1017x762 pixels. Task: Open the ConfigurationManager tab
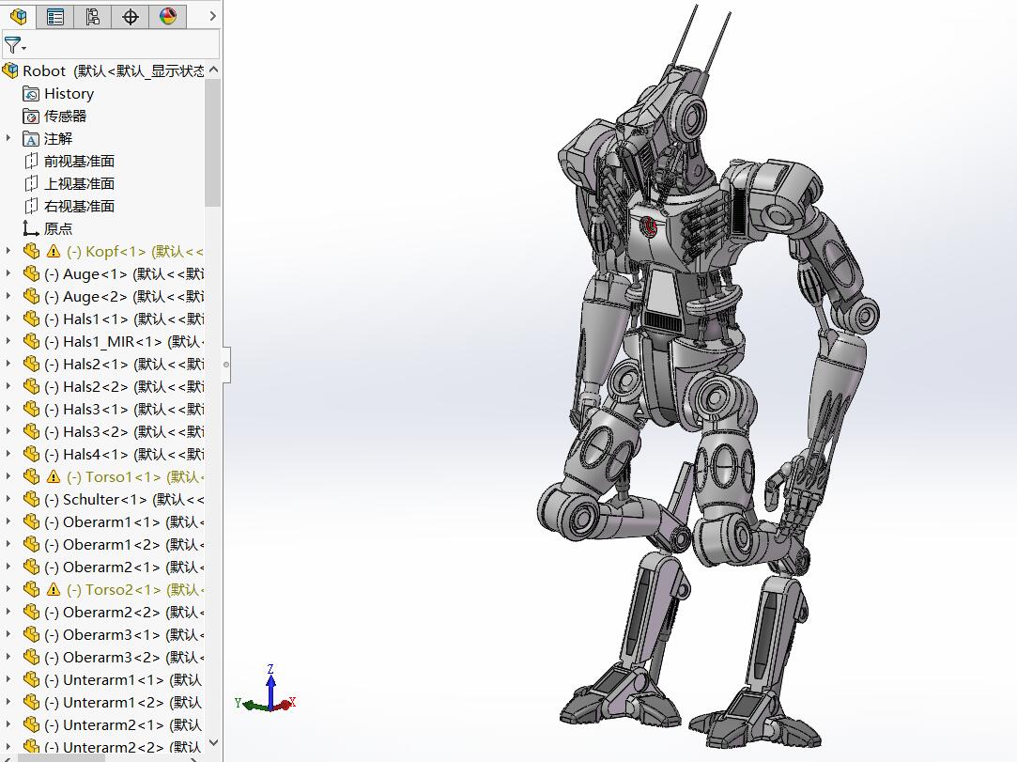coord(92,16)
